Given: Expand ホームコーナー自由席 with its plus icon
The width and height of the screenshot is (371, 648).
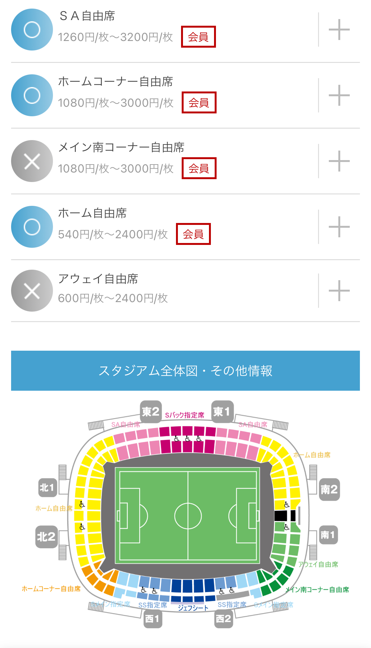Looking at the screenshot, I should [339, 95].
